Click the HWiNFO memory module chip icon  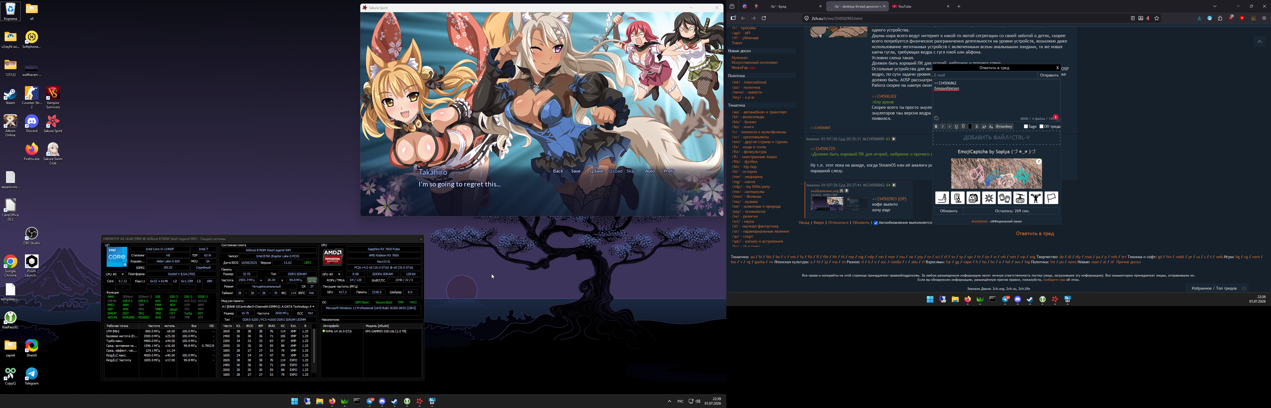[312, 280]
